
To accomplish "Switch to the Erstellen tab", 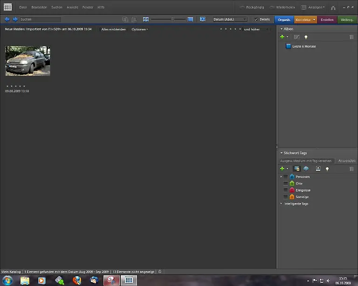I will pos(327,20).
